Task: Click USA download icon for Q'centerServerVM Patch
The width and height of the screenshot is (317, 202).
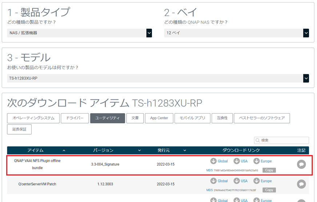Action: click(x=237, y=181)
